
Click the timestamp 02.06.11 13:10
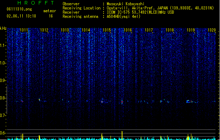tap(21, 16)
